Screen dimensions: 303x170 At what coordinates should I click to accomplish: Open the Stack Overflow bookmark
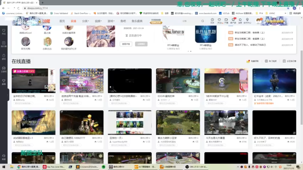[x=81, y=13]
